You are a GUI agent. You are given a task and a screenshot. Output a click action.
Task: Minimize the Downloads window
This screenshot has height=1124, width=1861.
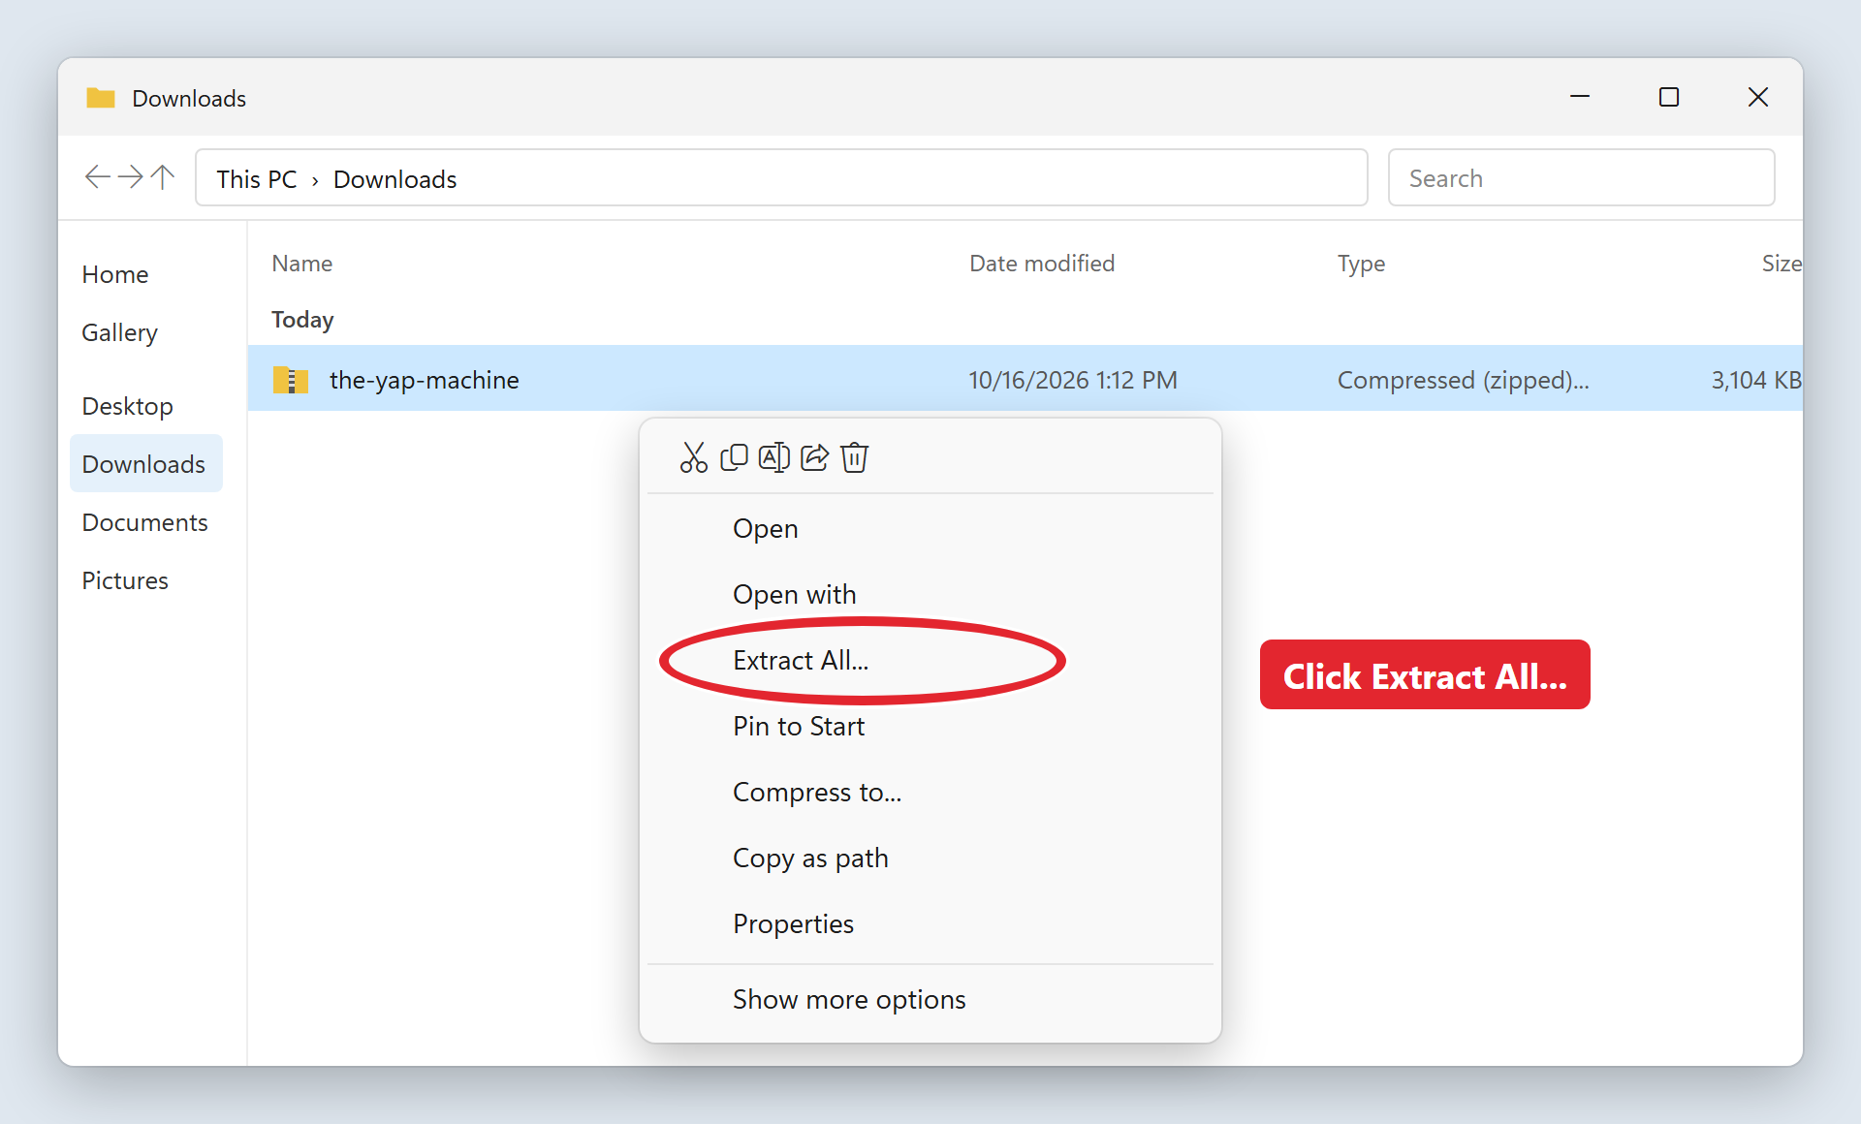point(1580,97)
